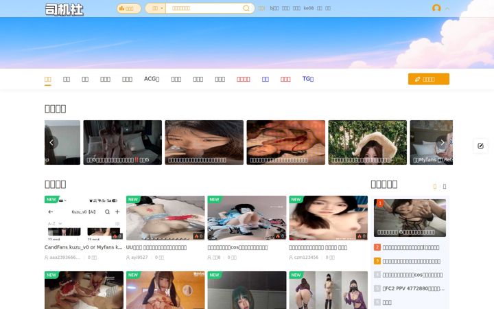This screenshot has height=309, width=494.
Task: Open the 'ke08' hot search link
Action: 309,8
